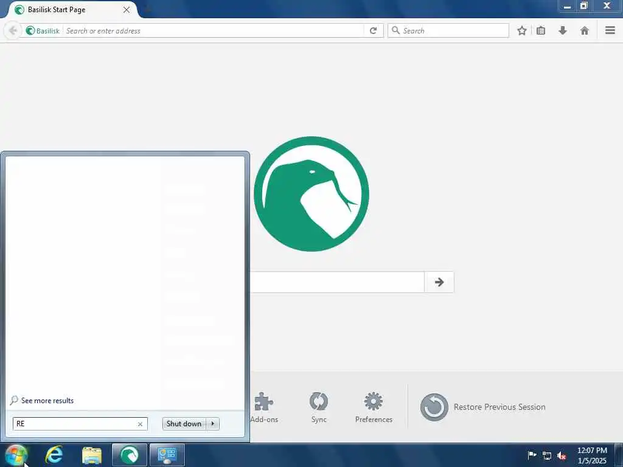Open the control panel taskbar item
623x467 pixels.
167,455
